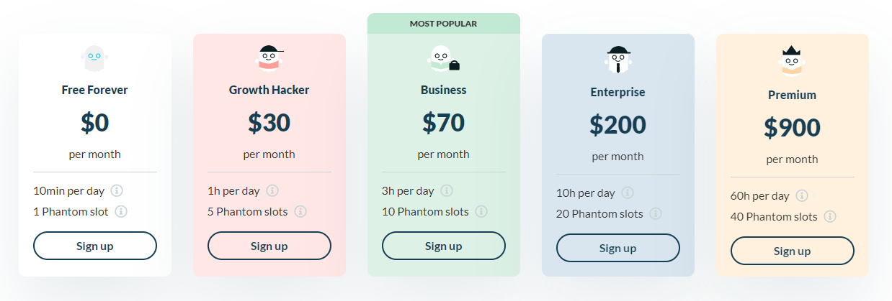The height and width of the screenshot is (301, 892).
Task: Click info icon next to 3h per day
Action: point(447,191)
